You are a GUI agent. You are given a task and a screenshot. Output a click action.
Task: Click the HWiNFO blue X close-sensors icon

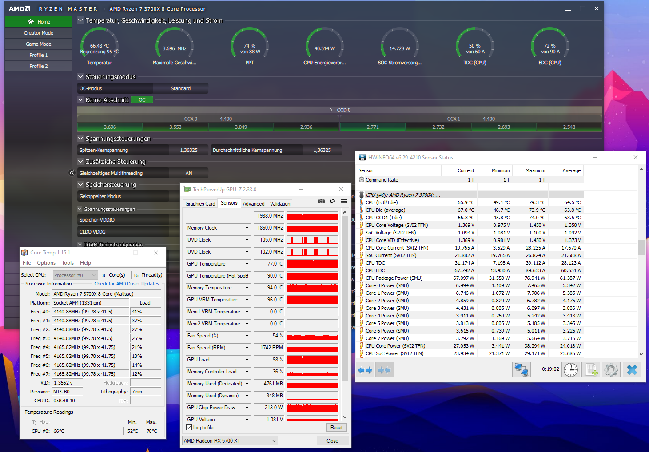point(632,370)
